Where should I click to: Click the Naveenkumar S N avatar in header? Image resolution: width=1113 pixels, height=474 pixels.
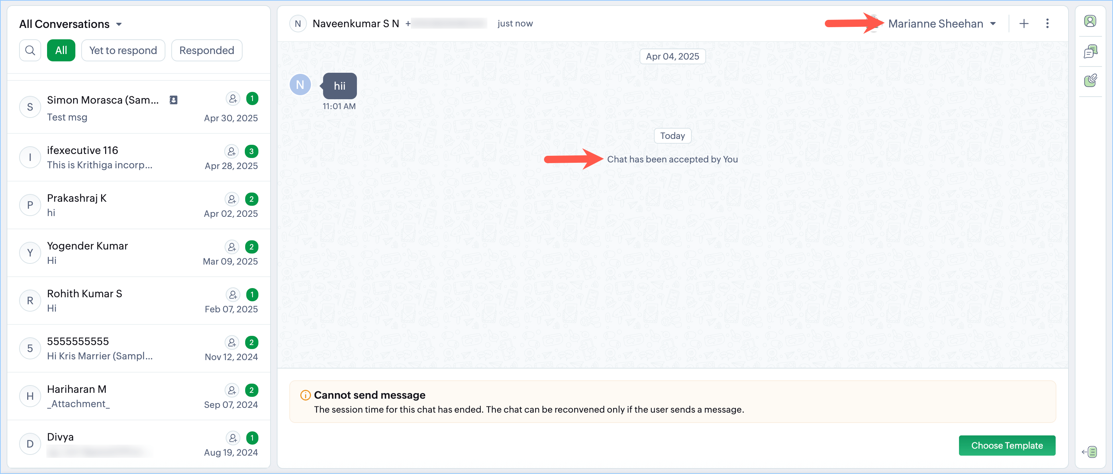coord(297,24)
